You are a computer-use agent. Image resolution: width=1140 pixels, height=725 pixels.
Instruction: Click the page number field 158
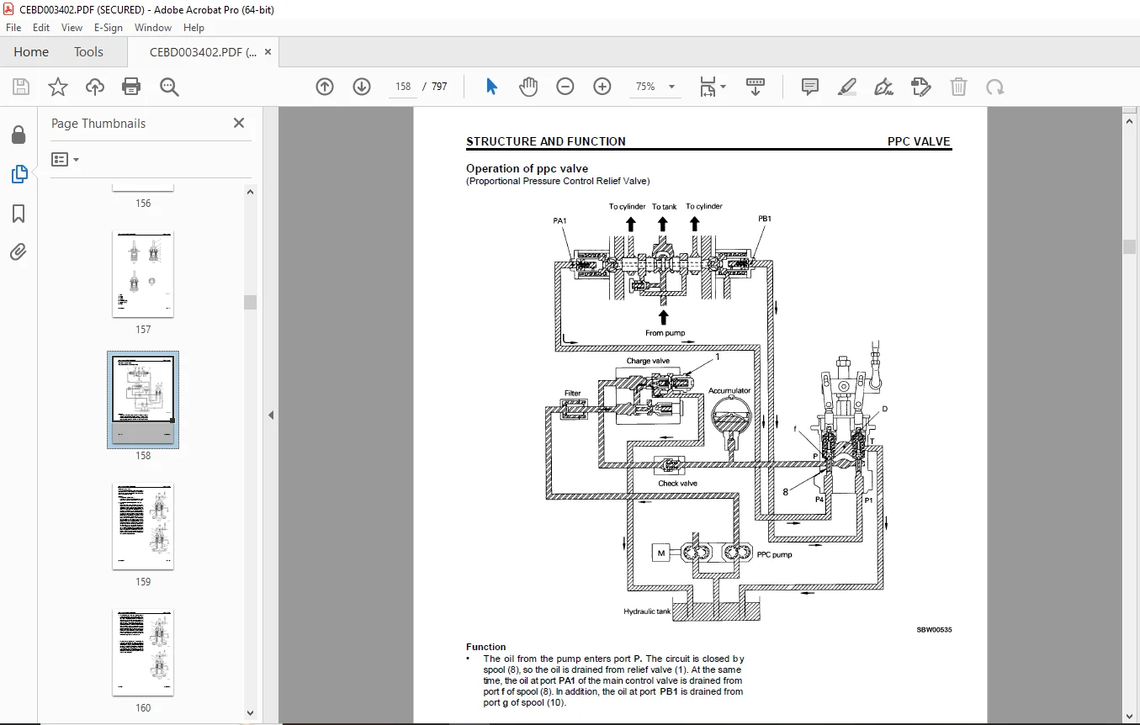point(403,87)
